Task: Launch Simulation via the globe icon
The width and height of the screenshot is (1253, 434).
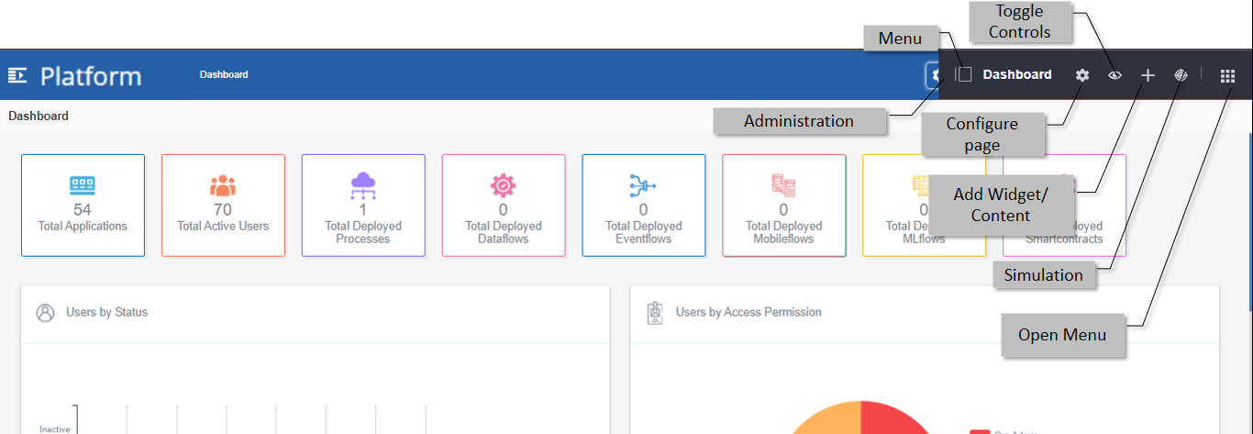Action: (1181, 75)
